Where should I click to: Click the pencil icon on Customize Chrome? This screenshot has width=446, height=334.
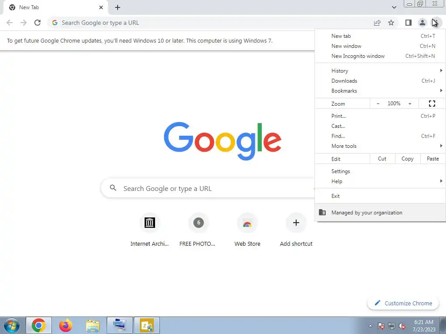[x=378, y=303]
